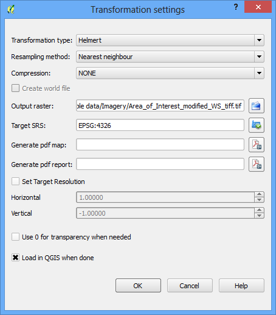Open the output raster file browser
Image resolution: width=276 pixels, height=315 pixels.
tap(257, 105)
